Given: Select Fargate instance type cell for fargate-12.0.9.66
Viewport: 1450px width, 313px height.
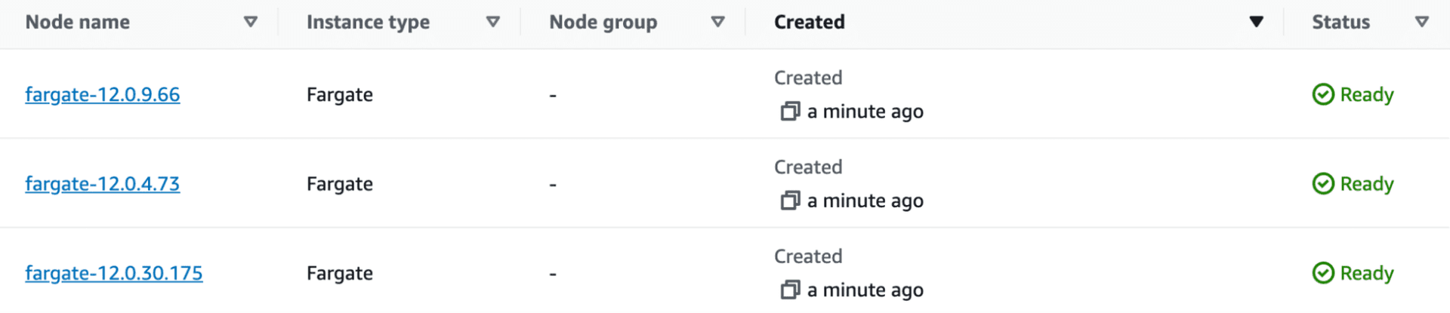Looking at the screenshot, I should [x=340, y=95].
